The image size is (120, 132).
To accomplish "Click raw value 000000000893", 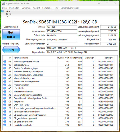I will [x=106, y=121].
